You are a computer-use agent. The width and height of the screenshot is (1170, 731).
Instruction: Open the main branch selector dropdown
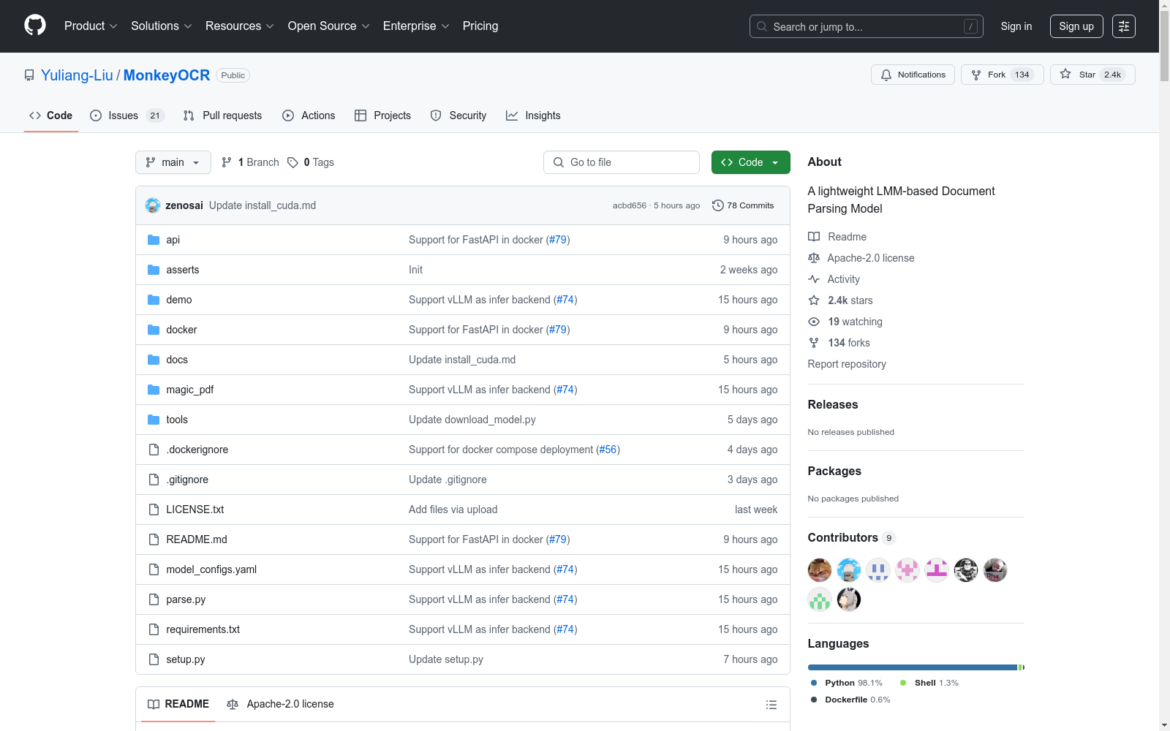tap(173, 162)
